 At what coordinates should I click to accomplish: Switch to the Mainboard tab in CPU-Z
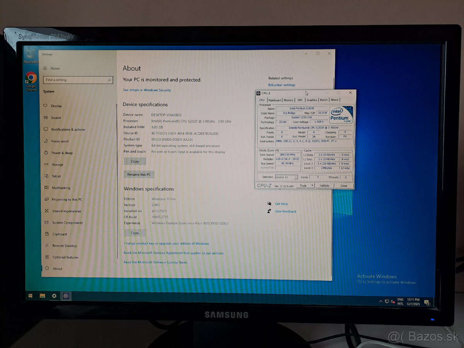click(x=275, y=99)
